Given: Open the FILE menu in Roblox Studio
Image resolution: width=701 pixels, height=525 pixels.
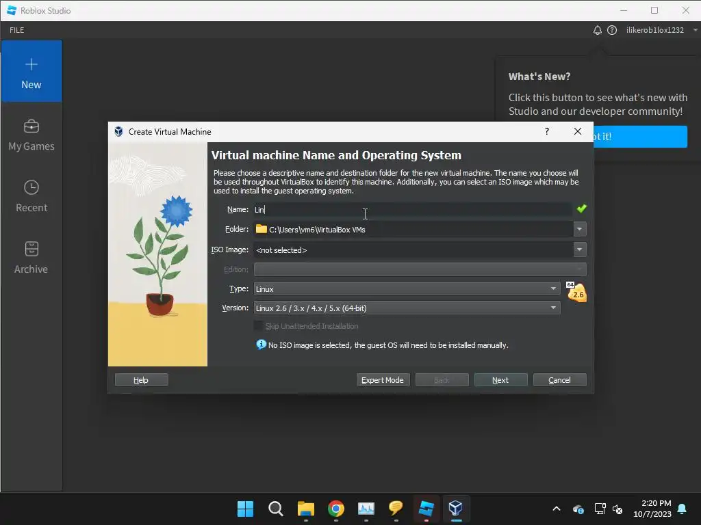Looking at the screenshot, I should pos(17,30).
